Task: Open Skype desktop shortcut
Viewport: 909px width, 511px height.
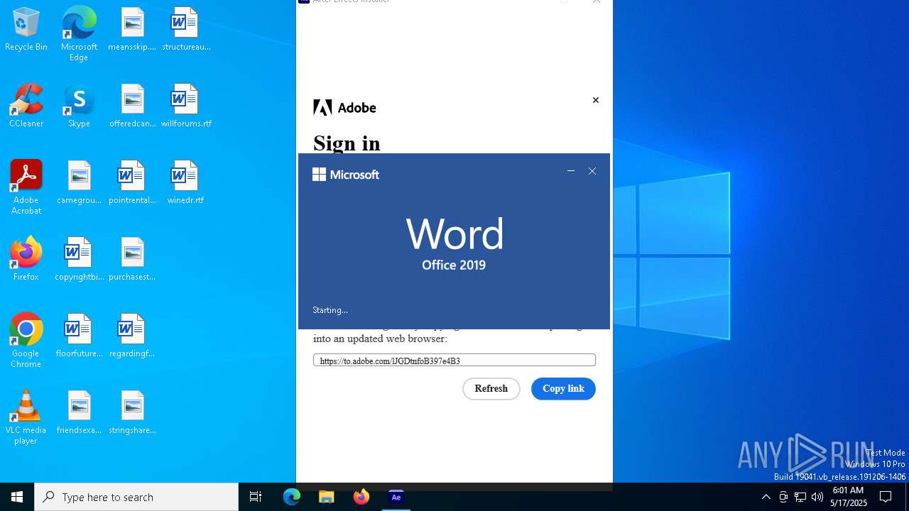Action: point(79,106)
